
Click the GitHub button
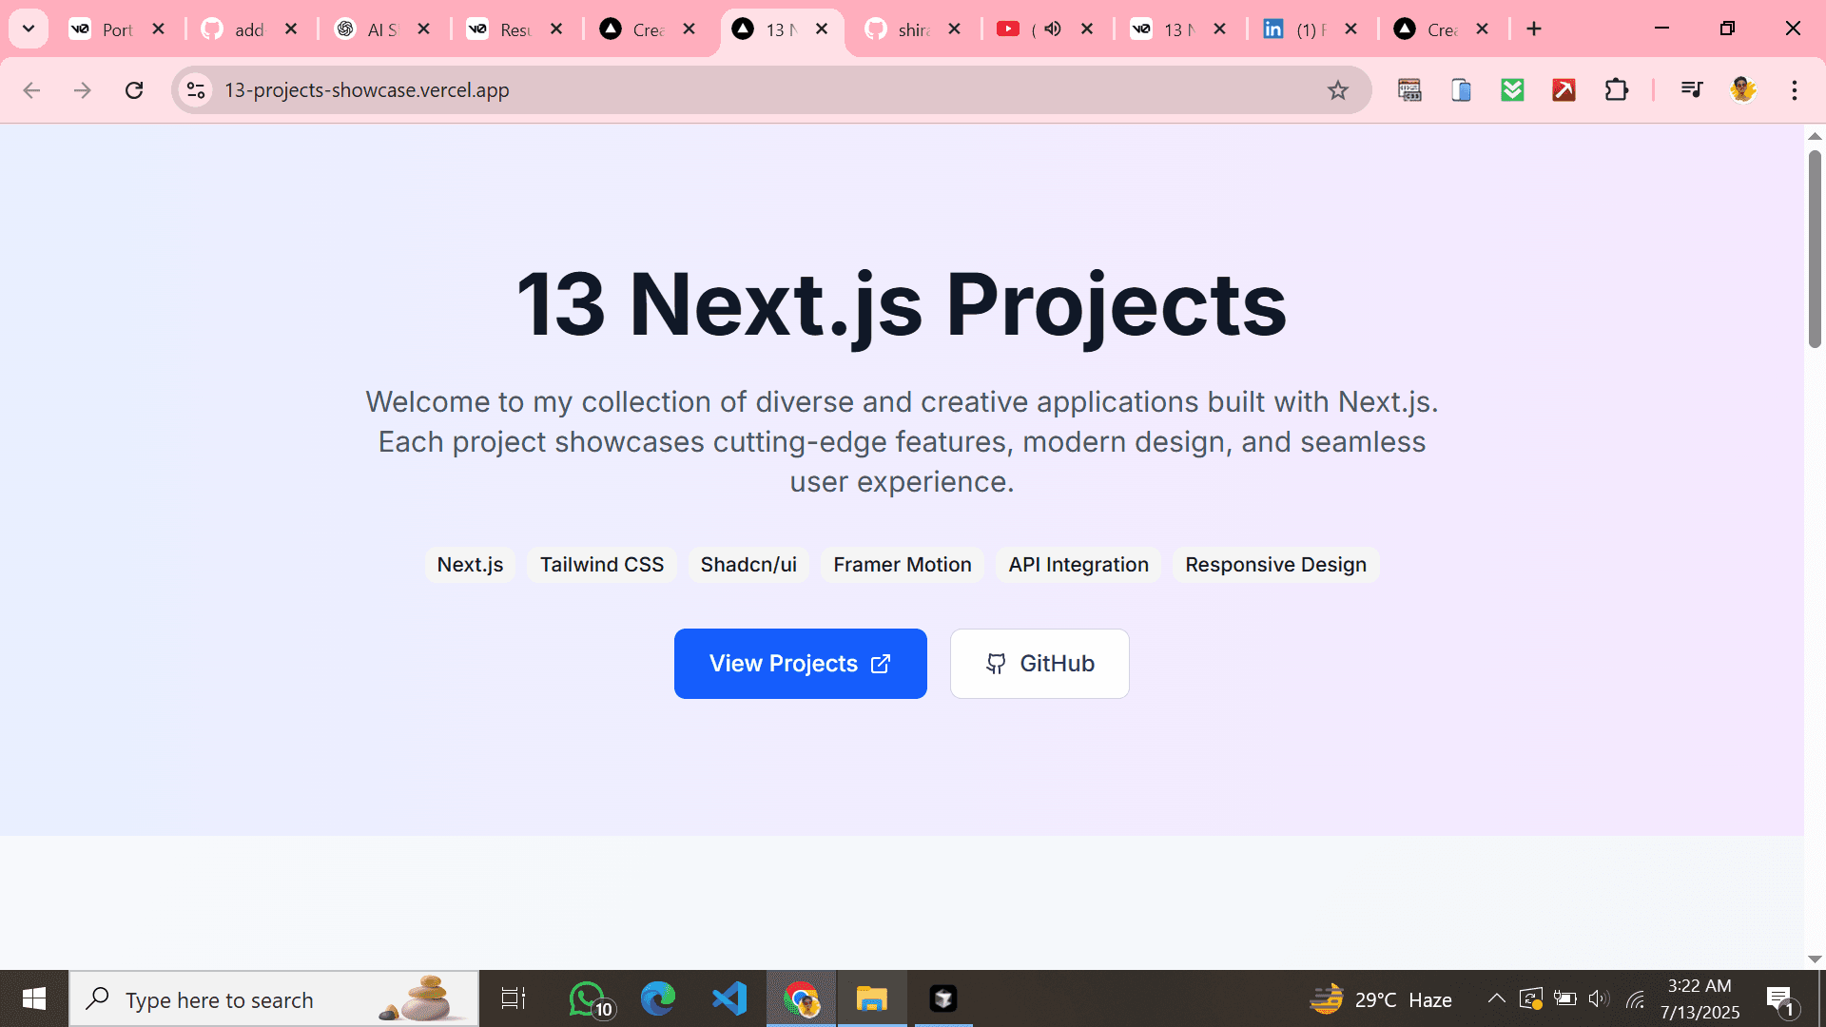coord(1039,664)
